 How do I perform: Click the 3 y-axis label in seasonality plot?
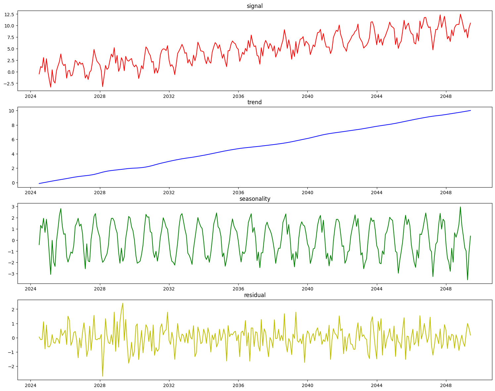(x=12, y=207)
